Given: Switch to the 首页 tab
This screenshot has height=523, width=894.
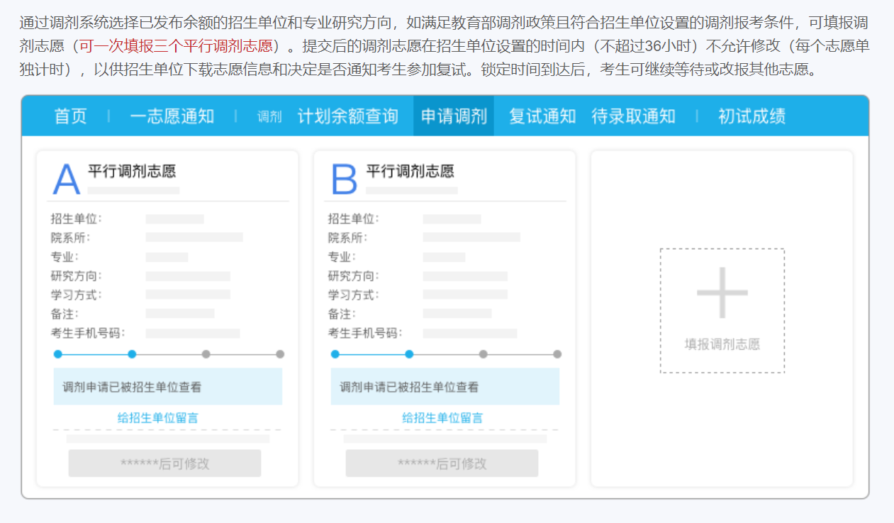Looking at the screenshot, I should click(69, 115).
